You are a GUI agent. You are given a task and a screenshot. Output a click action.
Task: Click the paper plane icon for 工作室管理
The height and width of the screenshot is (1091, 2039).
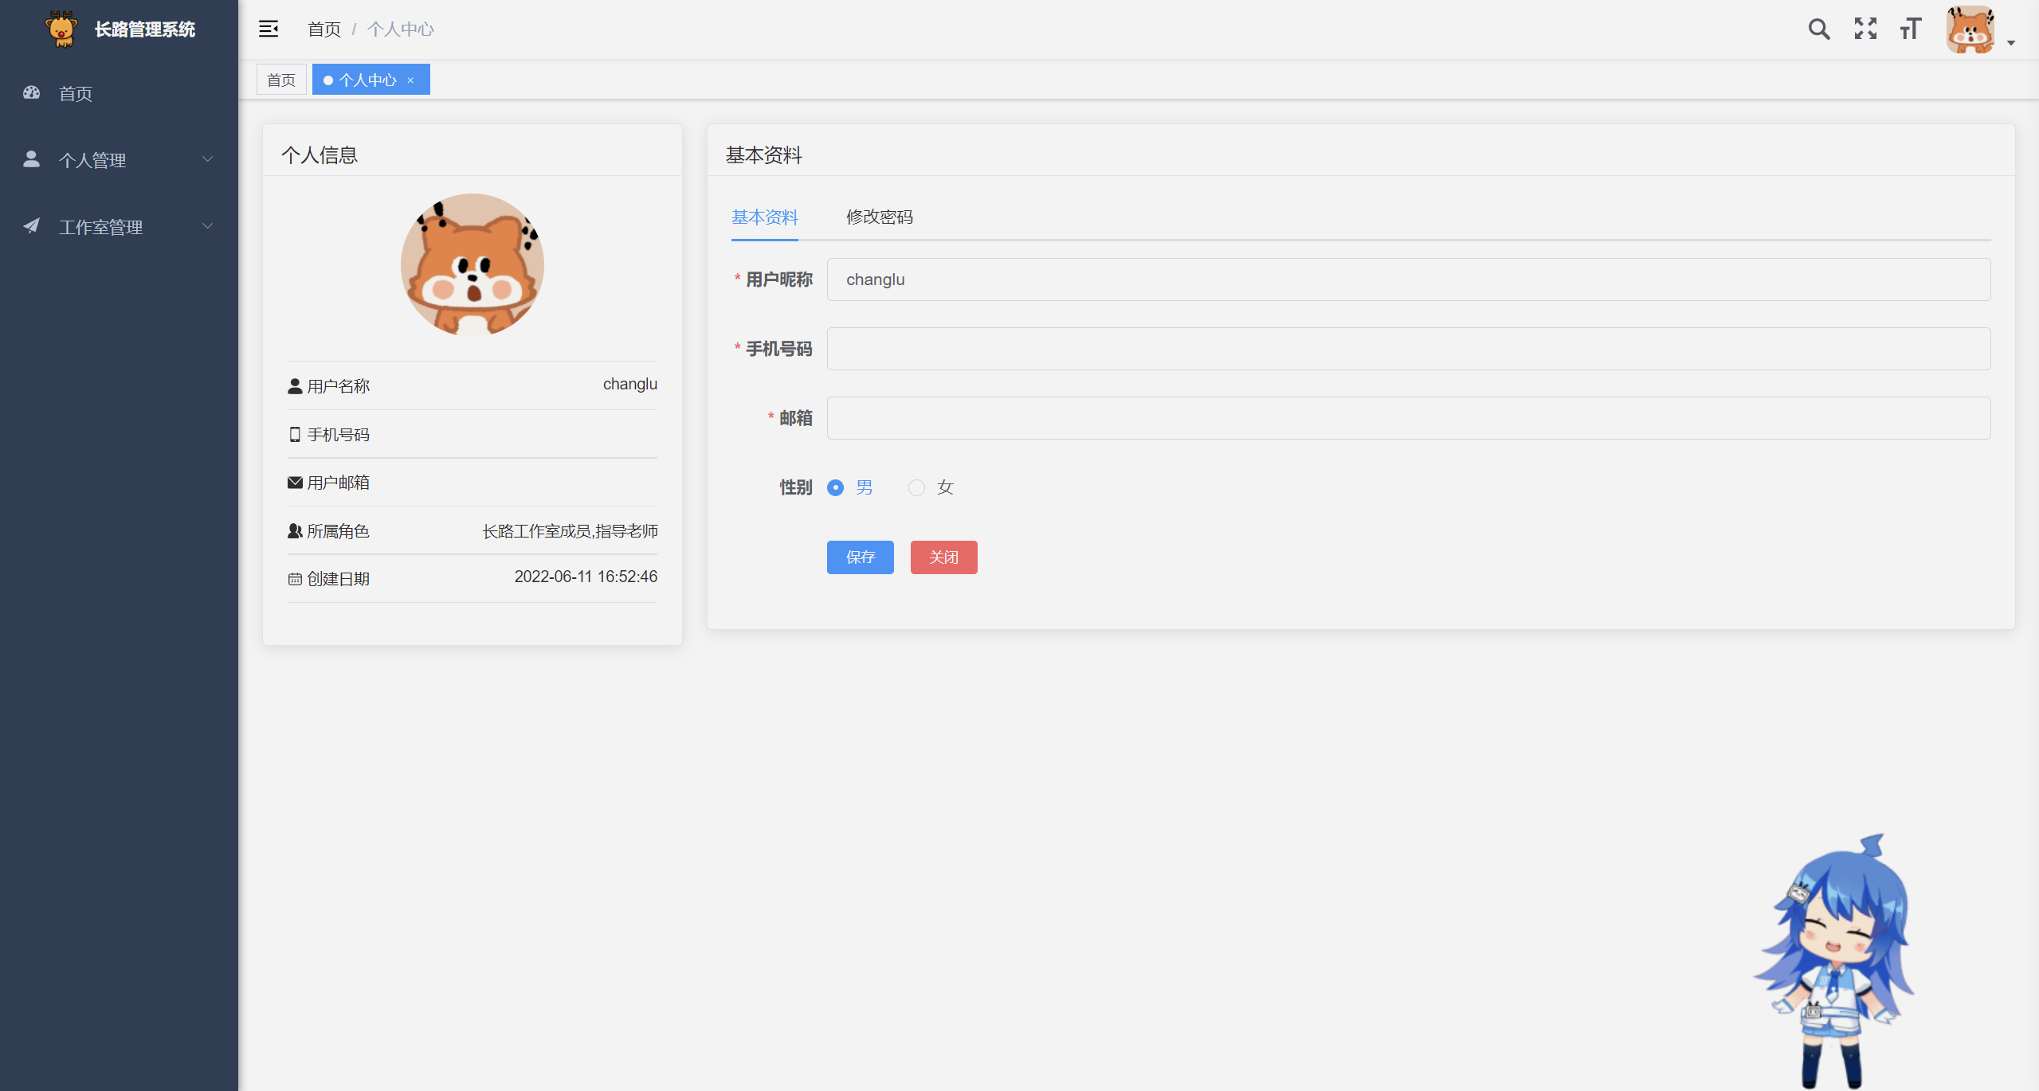32,226
